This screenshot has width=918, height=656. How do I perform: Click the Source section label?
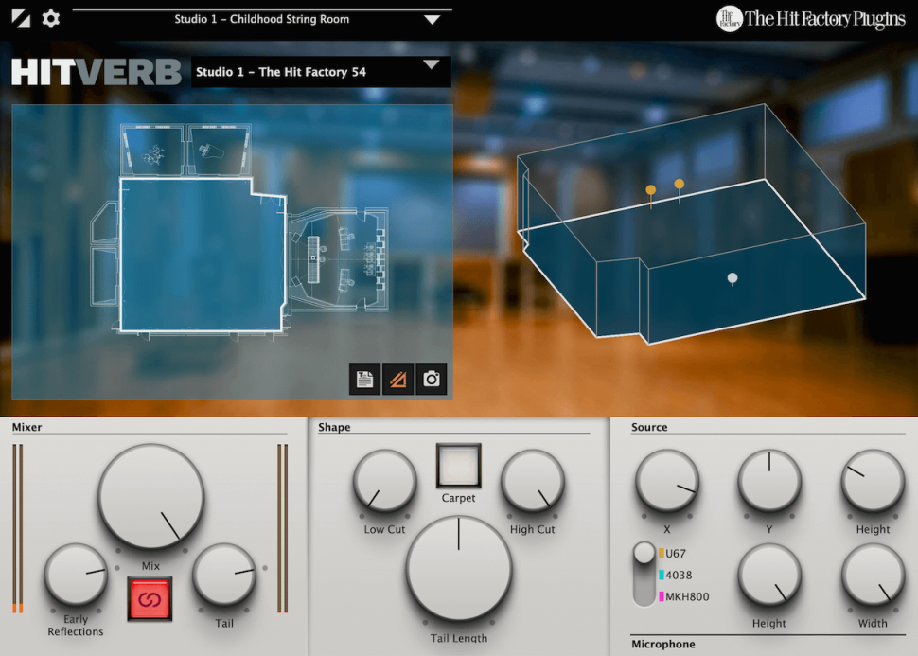[649, 427]
